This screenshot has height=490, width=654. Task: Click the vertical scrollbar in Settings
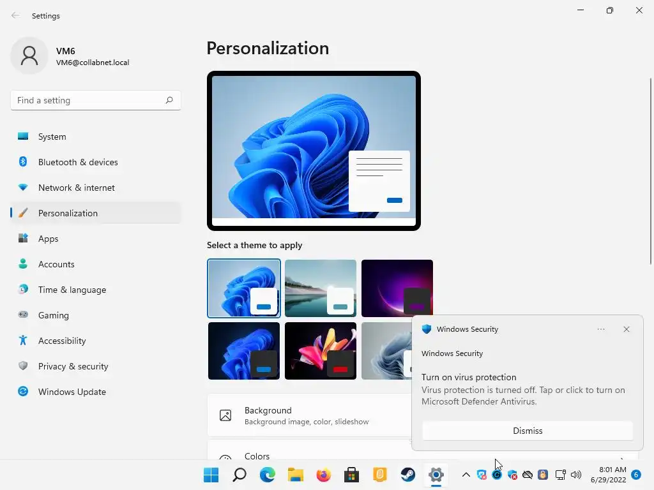[651, 171]
